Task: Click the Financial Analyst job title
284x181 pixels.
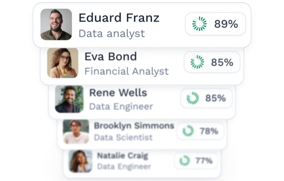Action: (x=126, y=71)
